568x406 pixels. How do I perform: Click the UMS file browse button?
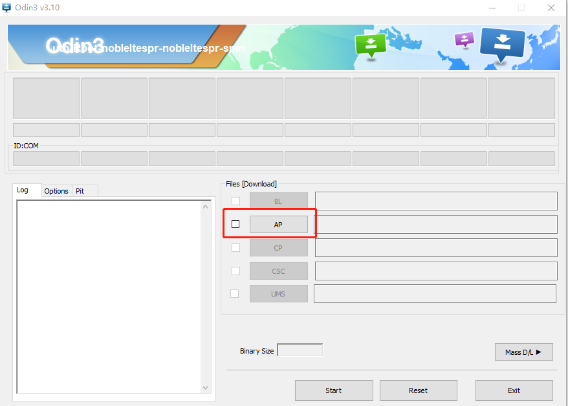(279, 293)
